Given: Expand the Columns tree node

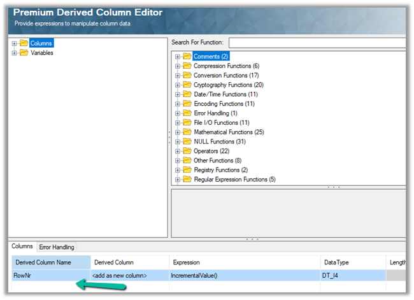Looking at the screenshot, I should click(15, 43).
